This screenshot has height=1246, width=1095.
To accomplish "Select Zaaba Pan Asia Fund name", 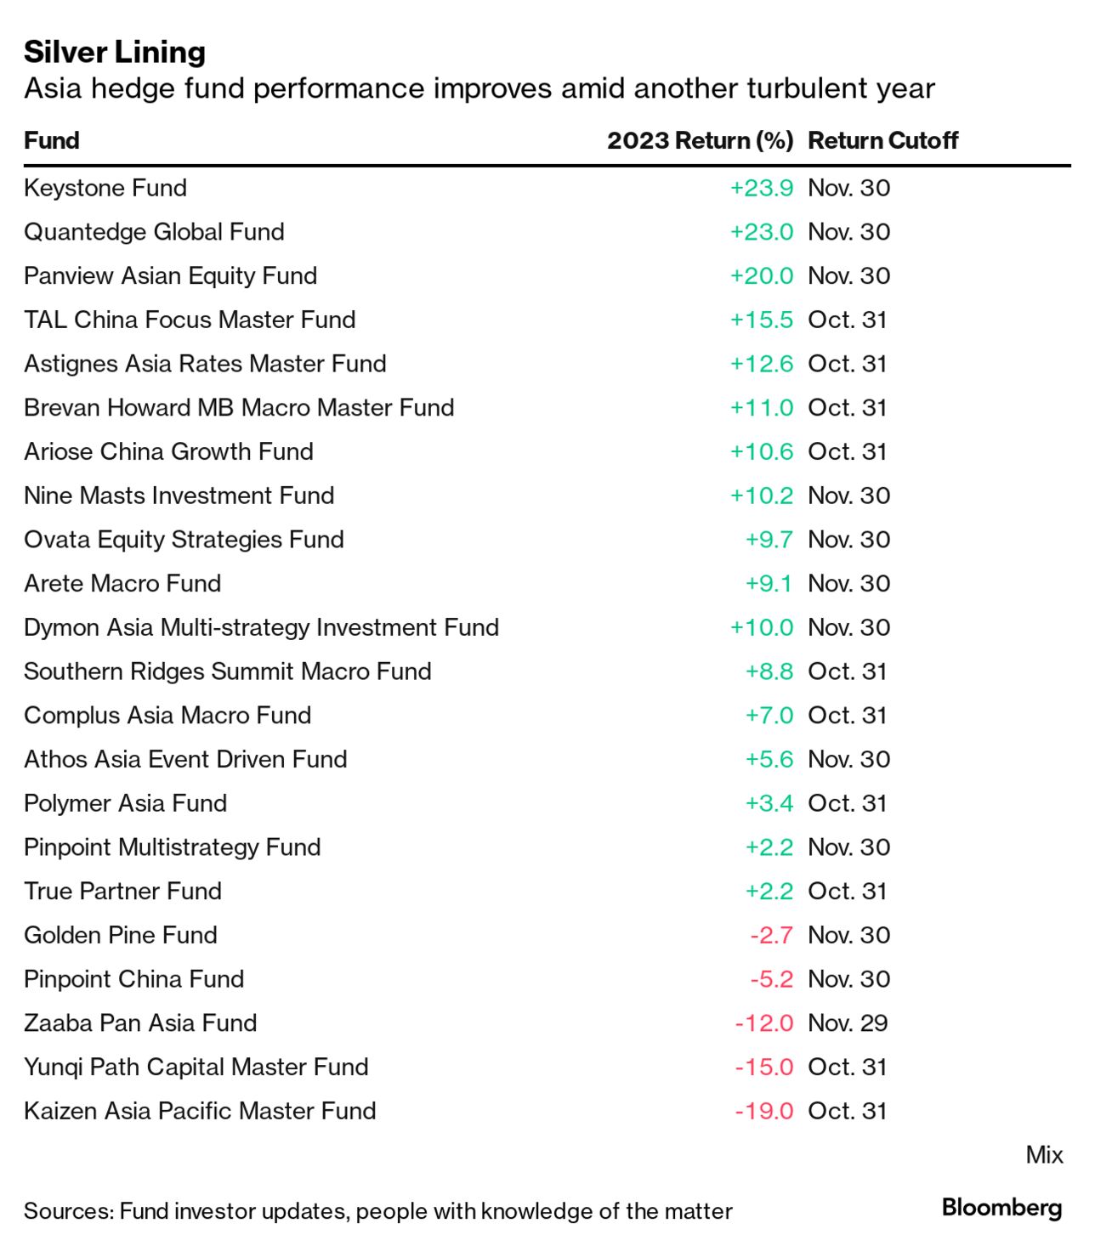I will (140, 1023).
